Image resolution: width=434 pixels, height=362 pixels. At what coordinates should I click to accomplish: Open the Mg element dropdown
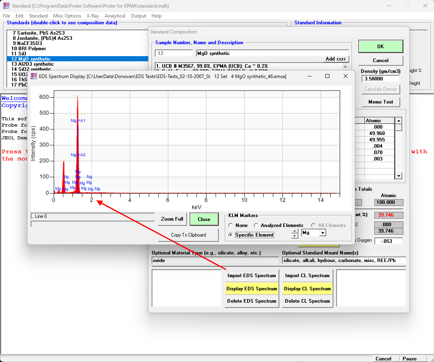point(323,233)
